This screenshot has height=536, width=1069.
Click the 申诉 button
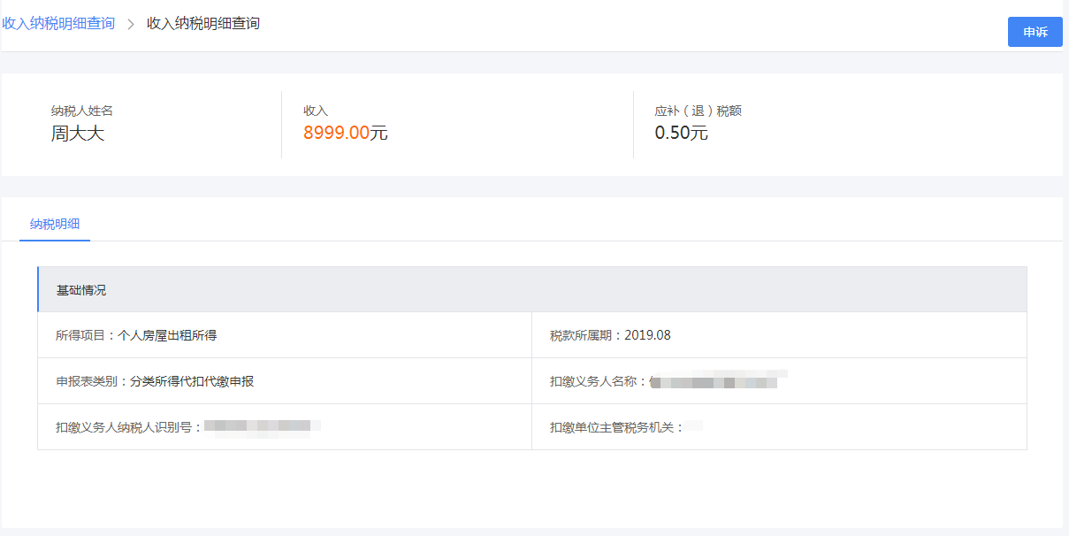[1035, 32]
